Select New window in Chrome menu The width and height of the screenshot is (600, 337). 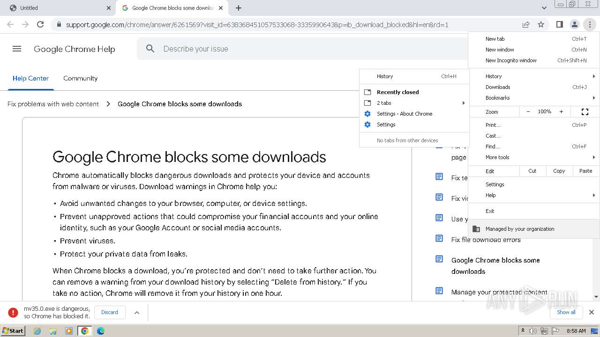534,50
